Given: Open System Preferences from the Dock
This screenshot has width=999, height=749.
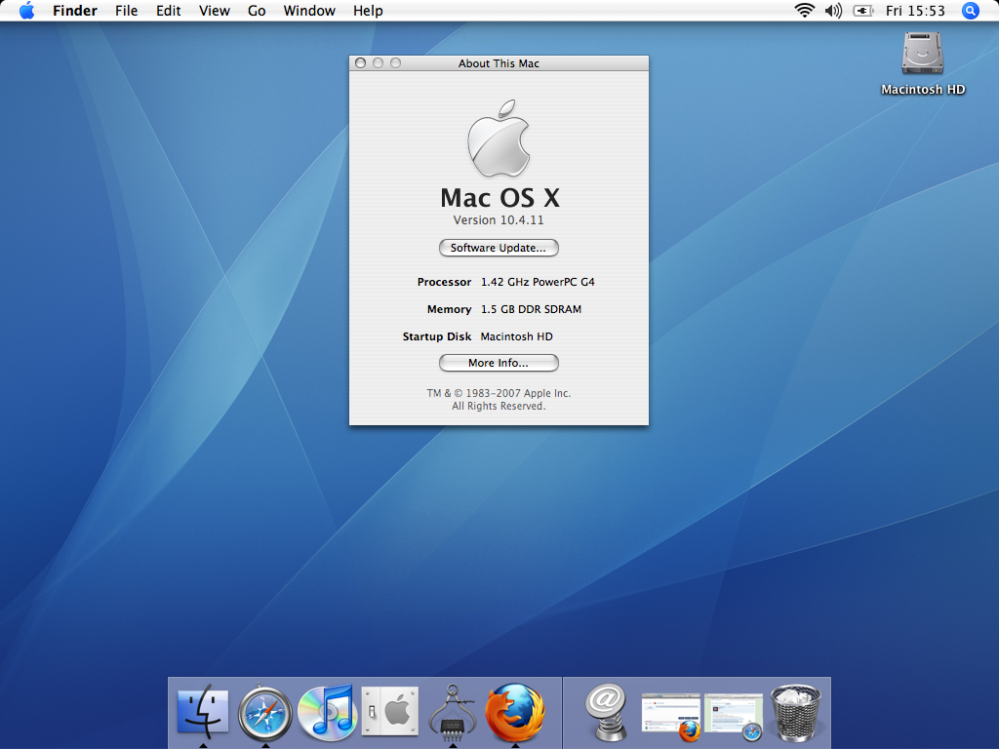Looking at the screenshot, I should click(390, 711).
